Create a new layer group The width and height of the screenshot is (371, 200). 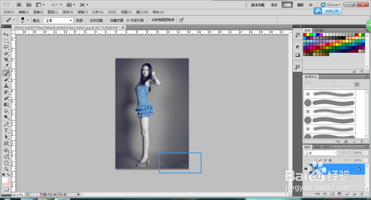coord(347,194)
